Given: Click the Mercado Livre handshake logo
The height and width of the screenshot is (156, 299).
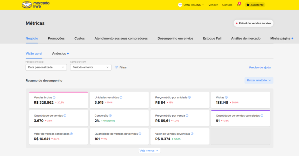Looking at the screenshot, I should click(27, 5).
